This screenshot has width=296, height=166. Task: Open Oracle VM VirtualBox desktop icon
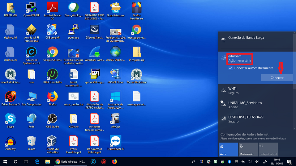[x=52, y=144]
